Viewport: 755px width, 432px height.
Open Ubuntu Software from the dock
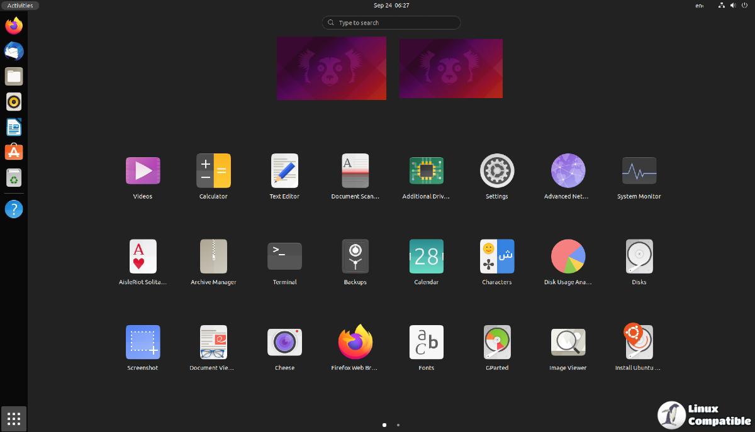[x=14, y=152]
